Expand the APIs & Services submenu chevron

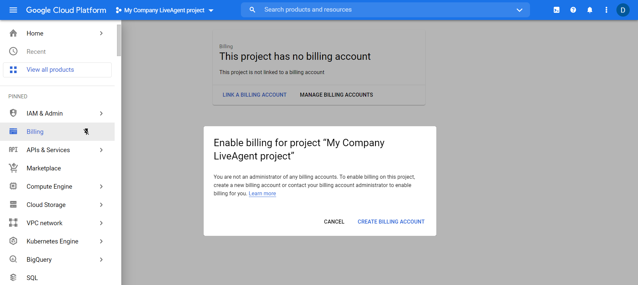pos(101,150)
